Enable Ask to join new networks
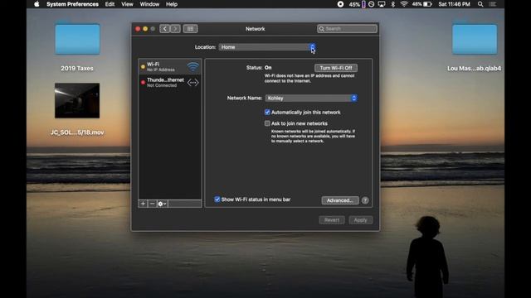Screen dimensions: 531x298 point(267,123)
